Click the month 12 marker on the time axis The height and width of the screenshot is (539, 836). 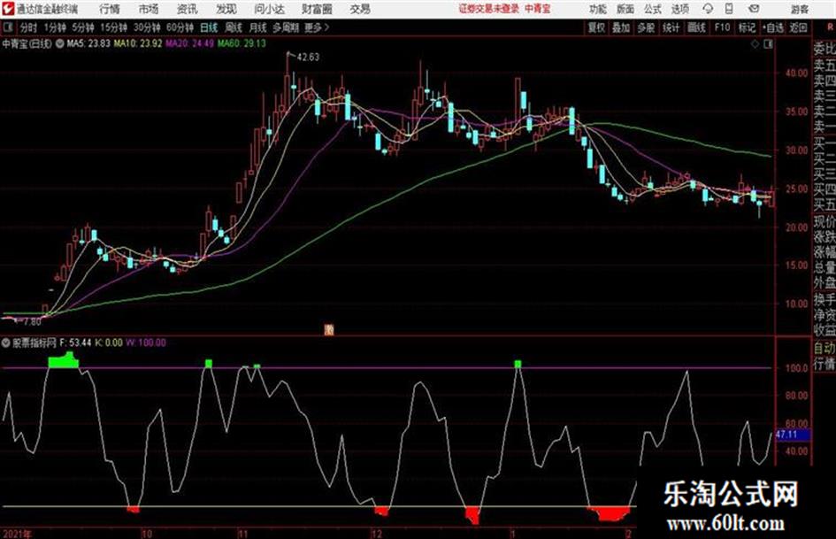click(x=376, y=534)
